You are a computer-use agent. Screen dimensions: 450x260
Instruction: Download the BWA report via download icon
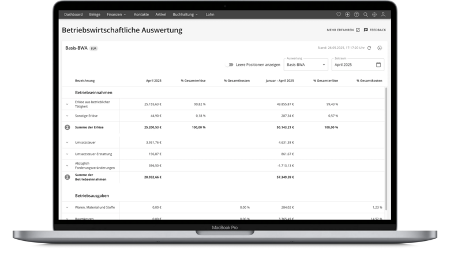coord(380,48)
